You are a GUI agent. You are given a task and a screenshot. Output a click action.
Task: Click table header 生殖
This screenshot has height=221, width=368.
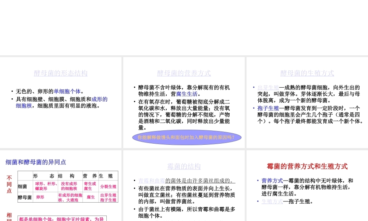coord(106,176)
